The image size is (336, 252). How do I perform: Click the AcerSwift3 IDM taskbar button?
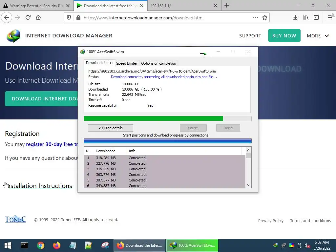[x=192, y=245]
